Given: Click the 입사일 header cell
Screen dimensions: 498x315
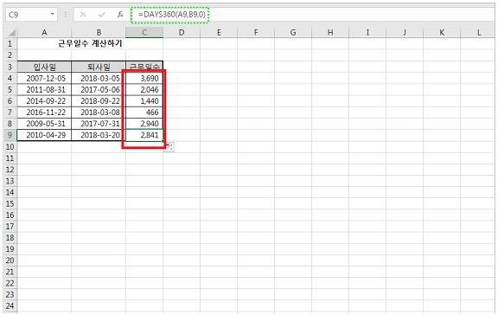Looking at the screenshot, I should pyautogui.click(x=44, y=67).
